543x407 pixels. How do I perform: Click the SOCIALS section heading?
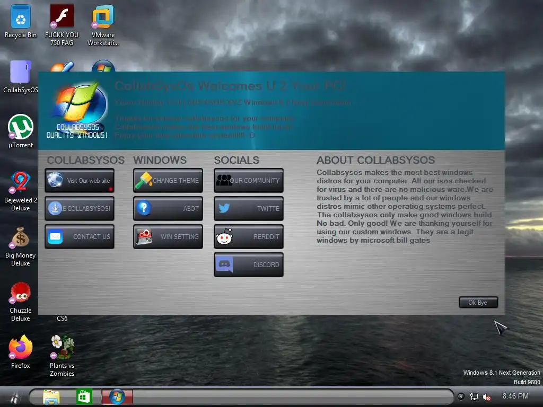point(237,160)
